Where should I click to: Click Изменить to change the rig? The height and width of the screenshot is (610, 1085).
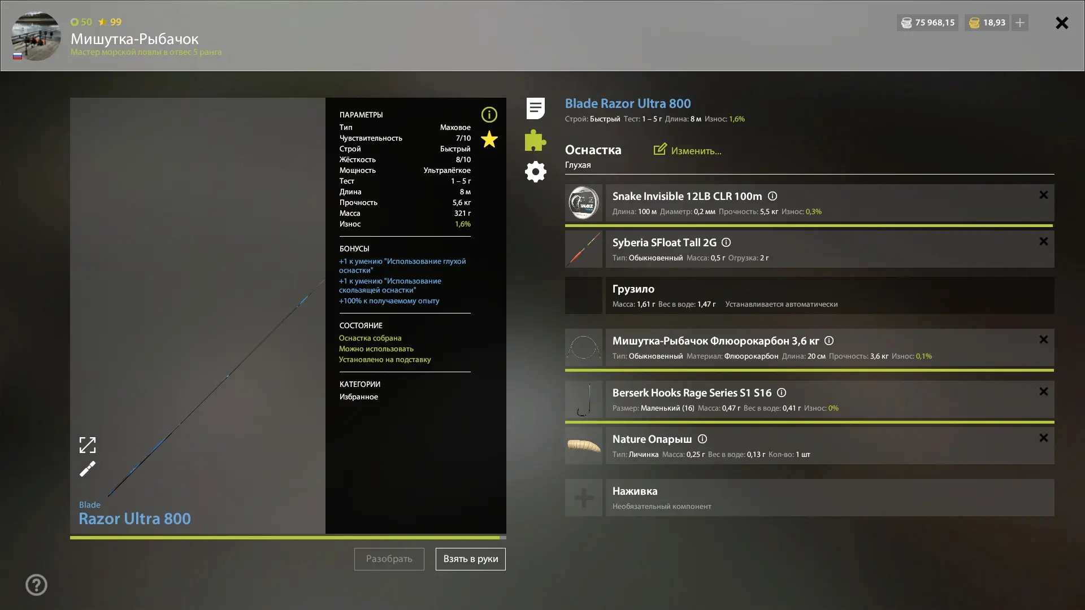pyautogui.click(x=687, y=150)
